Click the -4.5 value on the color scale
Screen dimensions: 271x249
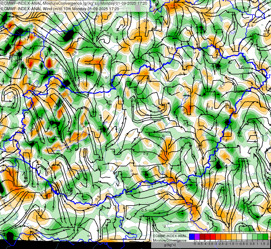200,244
